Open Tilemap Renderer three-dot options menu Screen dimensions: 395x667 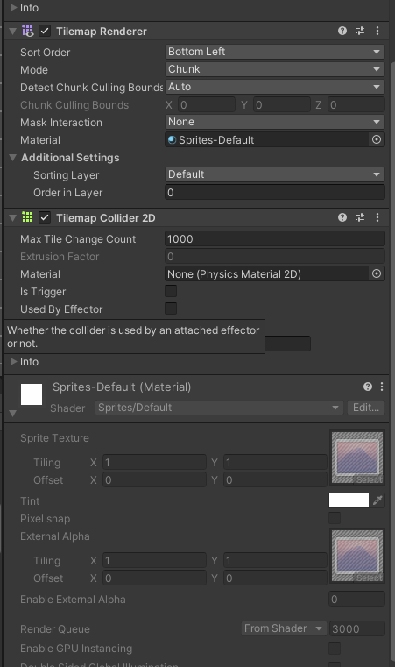377,31
